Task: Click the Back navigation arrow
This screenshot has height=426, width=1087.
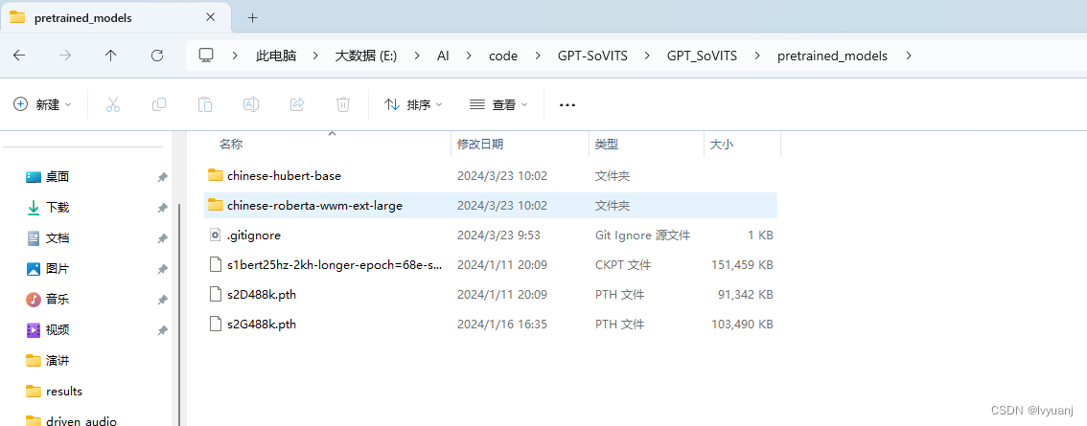Action: tap(19, 56)
